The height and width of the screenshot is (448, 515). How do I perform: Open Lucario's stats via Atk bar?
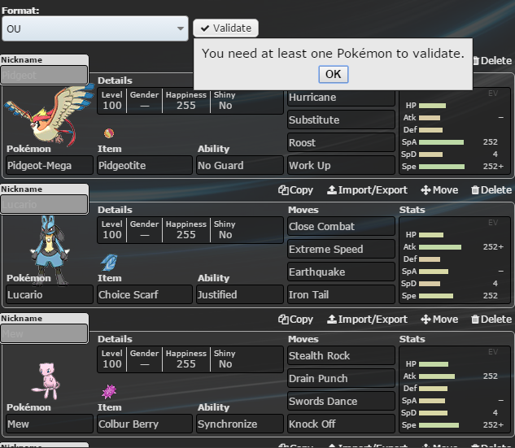click(440, 247)
